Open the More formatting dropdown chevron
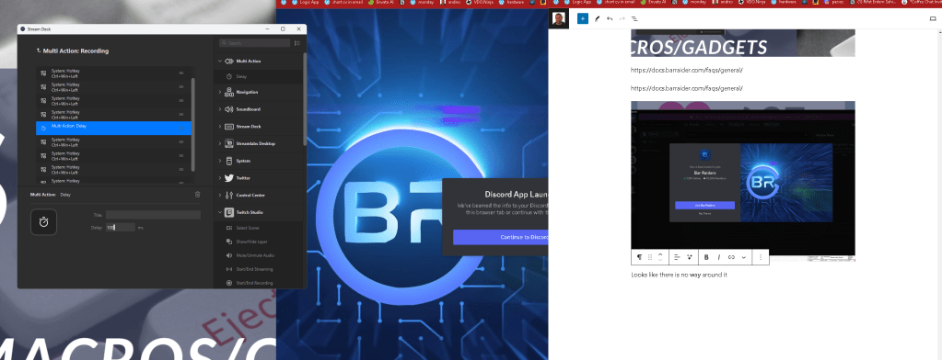This screenshot has width=942, height=360. [x=744, y=257]
